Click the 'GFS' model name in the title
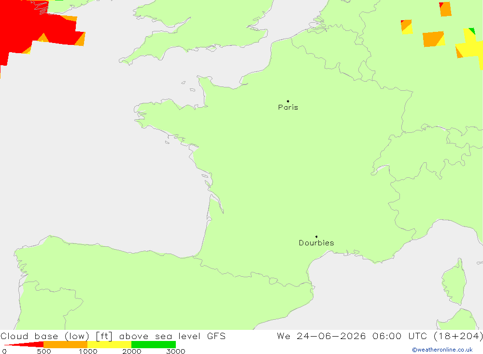Screen dimensions: 483x354 pos(216,336)
